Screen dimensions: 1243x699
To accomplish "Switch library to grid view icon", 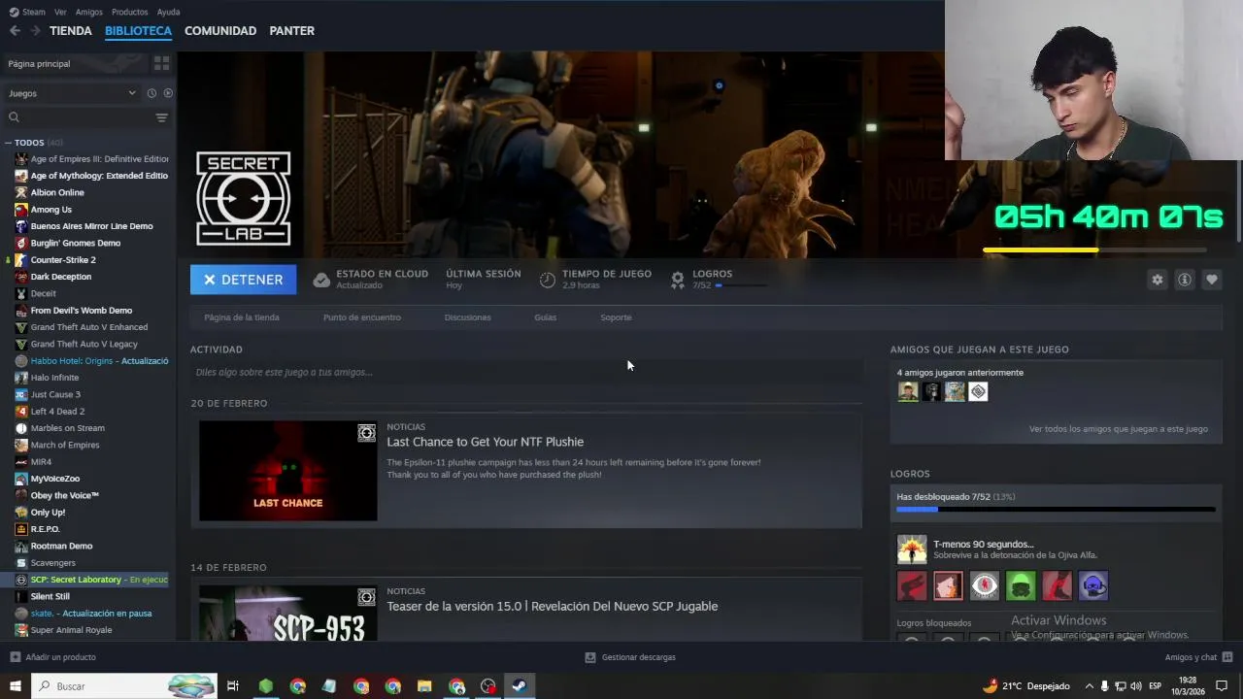I will coord(161,63).
